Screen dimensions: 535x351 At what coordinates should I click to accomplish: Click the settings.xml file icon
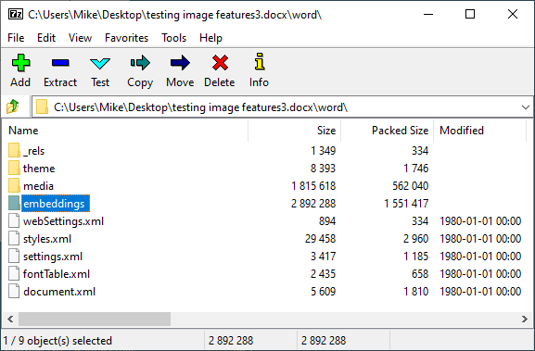point(14,257)
